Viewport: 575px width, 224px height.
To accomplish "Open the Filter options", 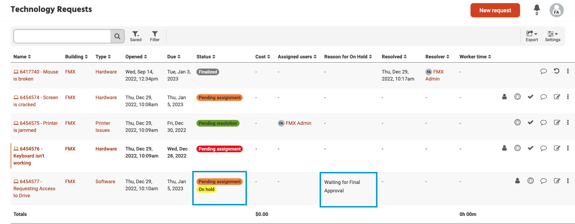I will click(155, 36).
